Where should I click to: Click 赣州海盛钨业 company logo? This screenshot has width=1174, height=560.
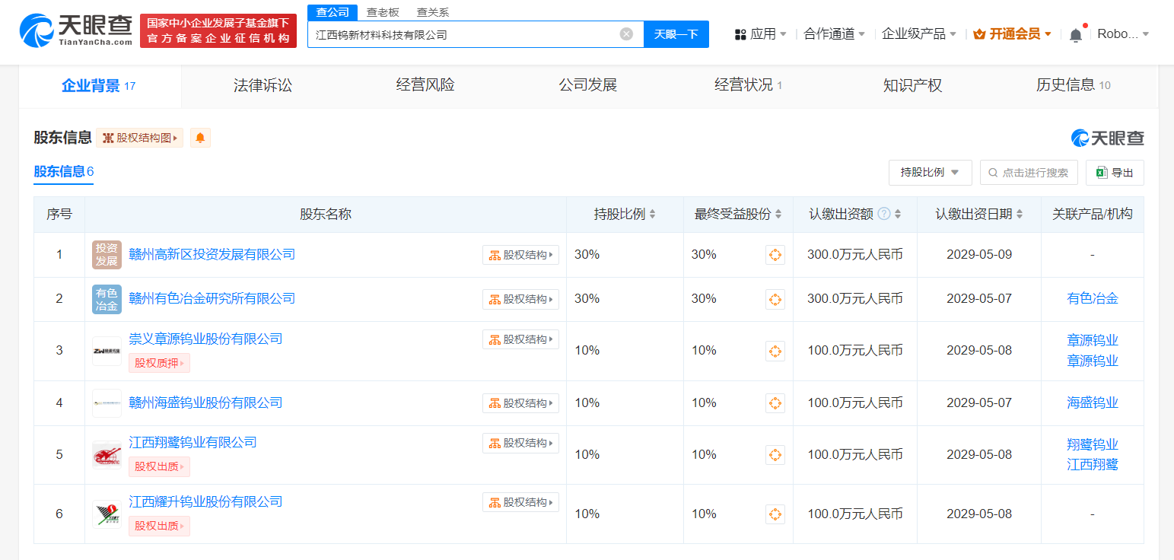tap(107, 403)
